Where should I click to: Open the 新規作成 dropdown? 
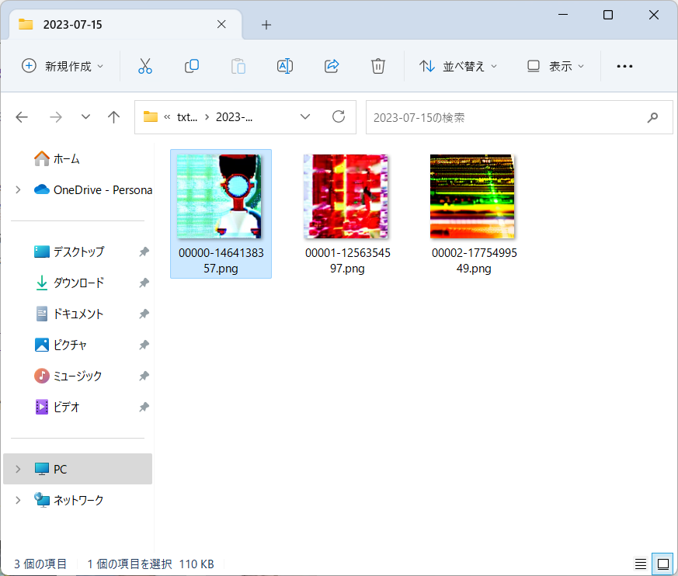pos(63,66)
